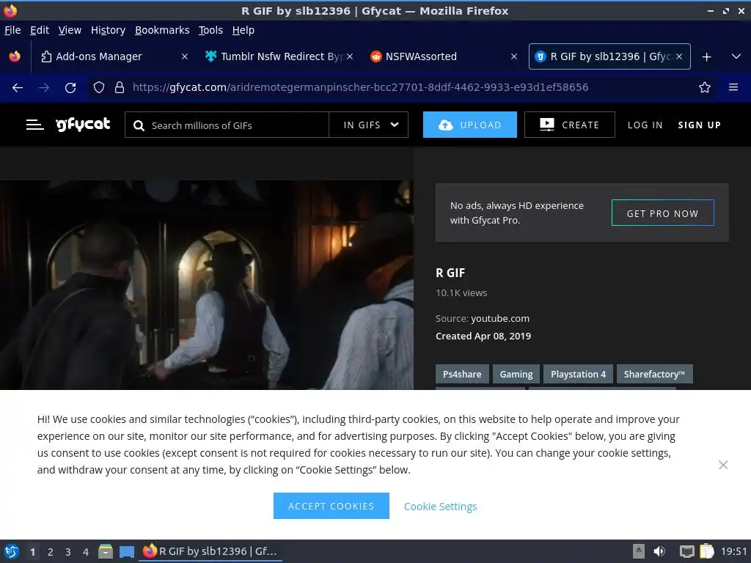
Task: Close the NSFWAssorted tab
Action: (x=514, y=56)
